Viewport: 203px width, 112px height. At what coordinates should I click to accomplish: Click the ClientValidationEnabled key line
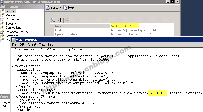pyautogui.click(x=72, y=80)
